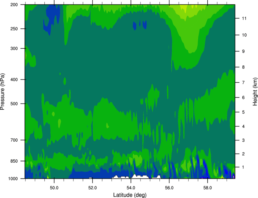Click the 58.0 latitude tick label
258x198 pixels.
pyautogui.click(x=208, y=188)
